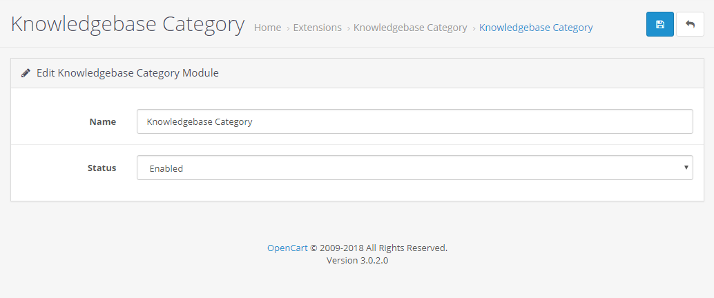Focus the Name text input field
This screenshot has width=714, height=298.
[415, 121]
